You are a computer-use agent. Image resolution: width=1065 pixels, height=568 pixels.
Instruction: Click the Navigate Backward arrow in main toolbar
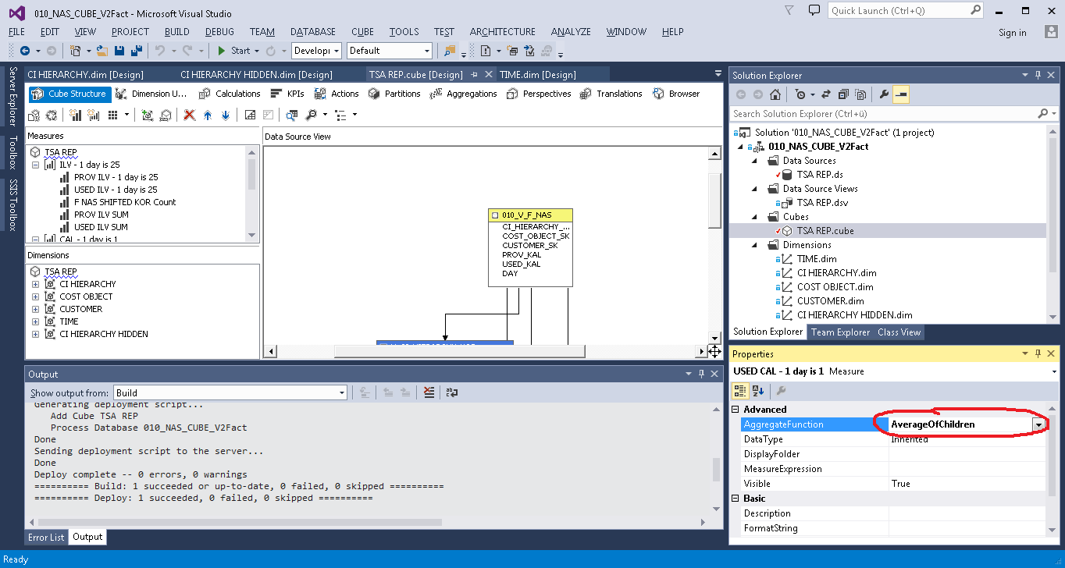[24, 51]
